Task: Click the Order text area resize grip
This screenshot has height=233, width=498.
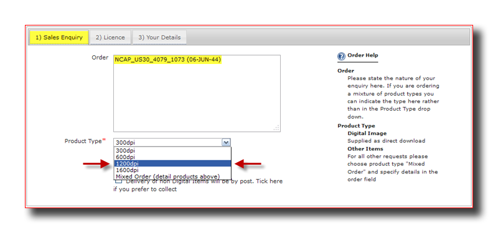Action: pos(276,128)
